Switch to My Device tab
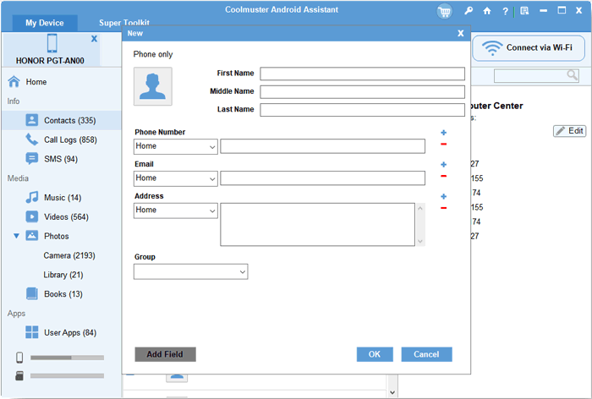The height and width of the screenshot is (399, 592). 45,23
